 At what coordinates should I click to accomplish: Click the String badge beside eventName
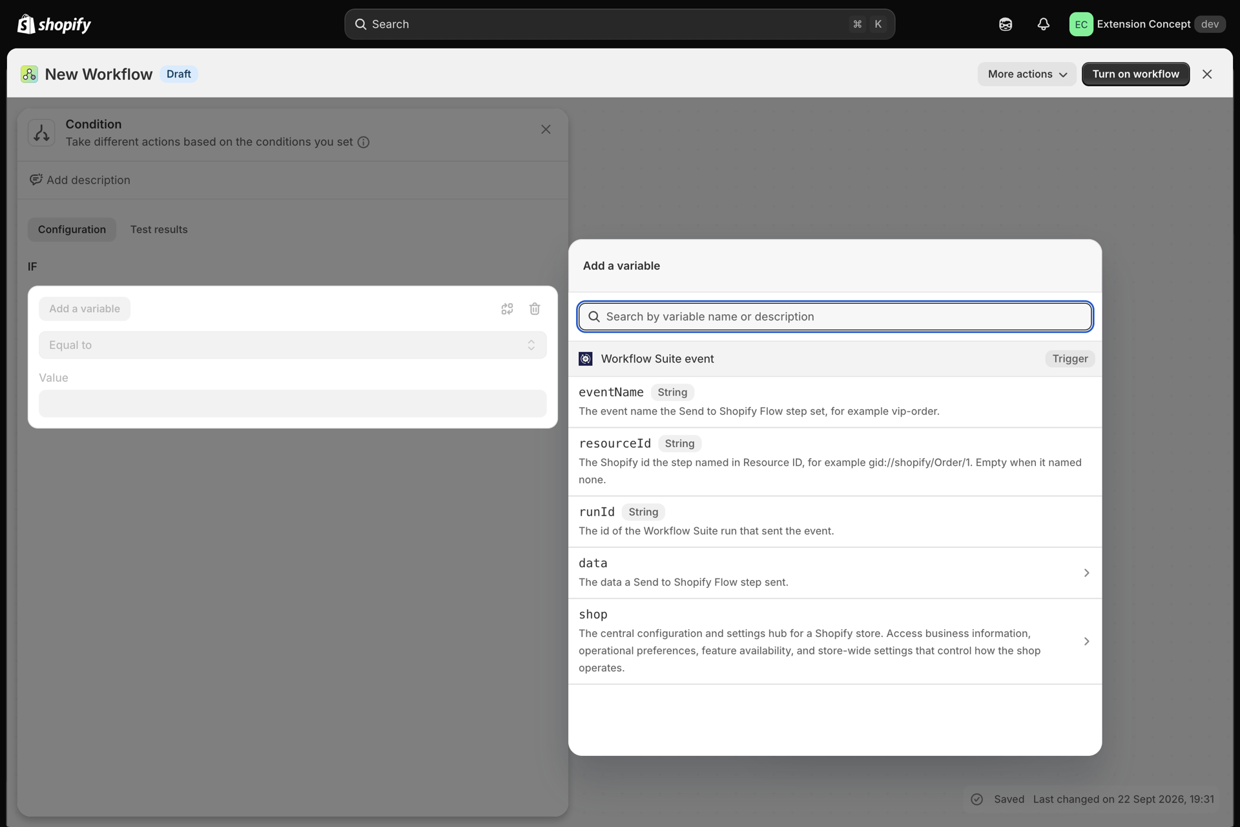[x=672, y=392]
